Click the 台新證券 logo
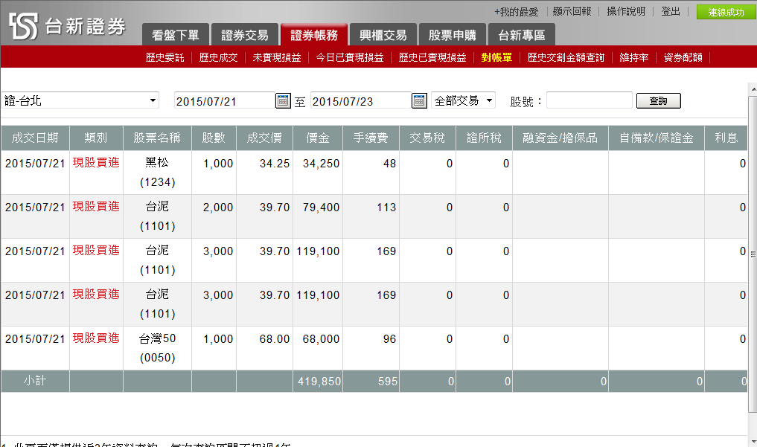757x447 pixels. (68, 28)
